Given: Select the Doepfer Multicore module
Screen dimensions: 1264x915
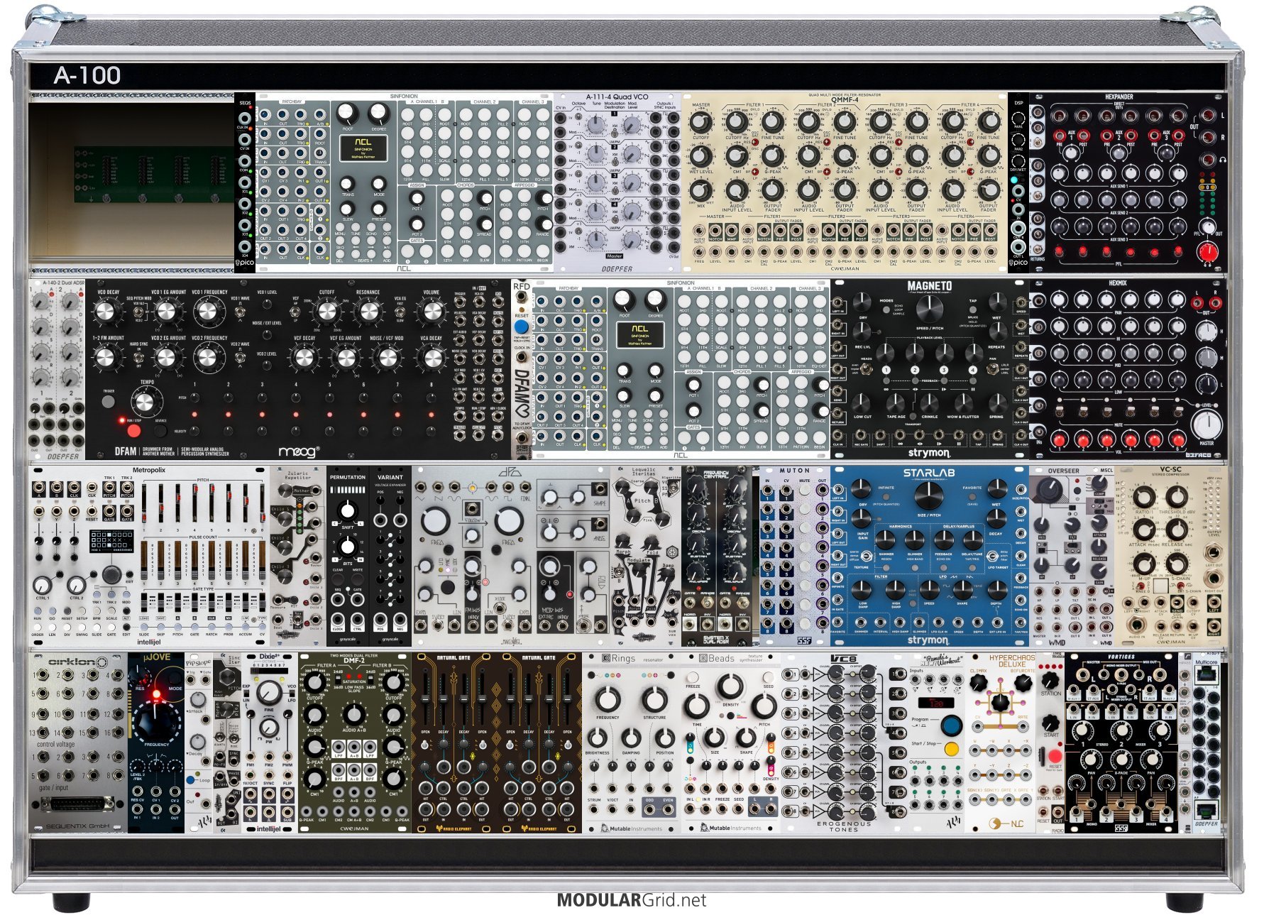Looking at the screenshot, I should (x=1206, y=743).
